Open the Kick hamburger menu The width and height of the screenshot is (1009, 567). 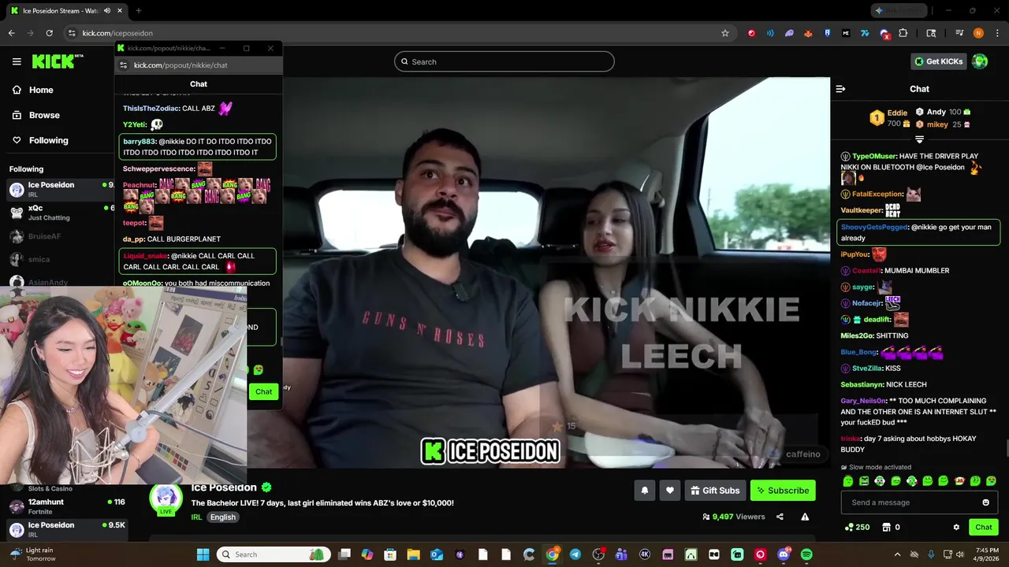click(x=17, y=61)
